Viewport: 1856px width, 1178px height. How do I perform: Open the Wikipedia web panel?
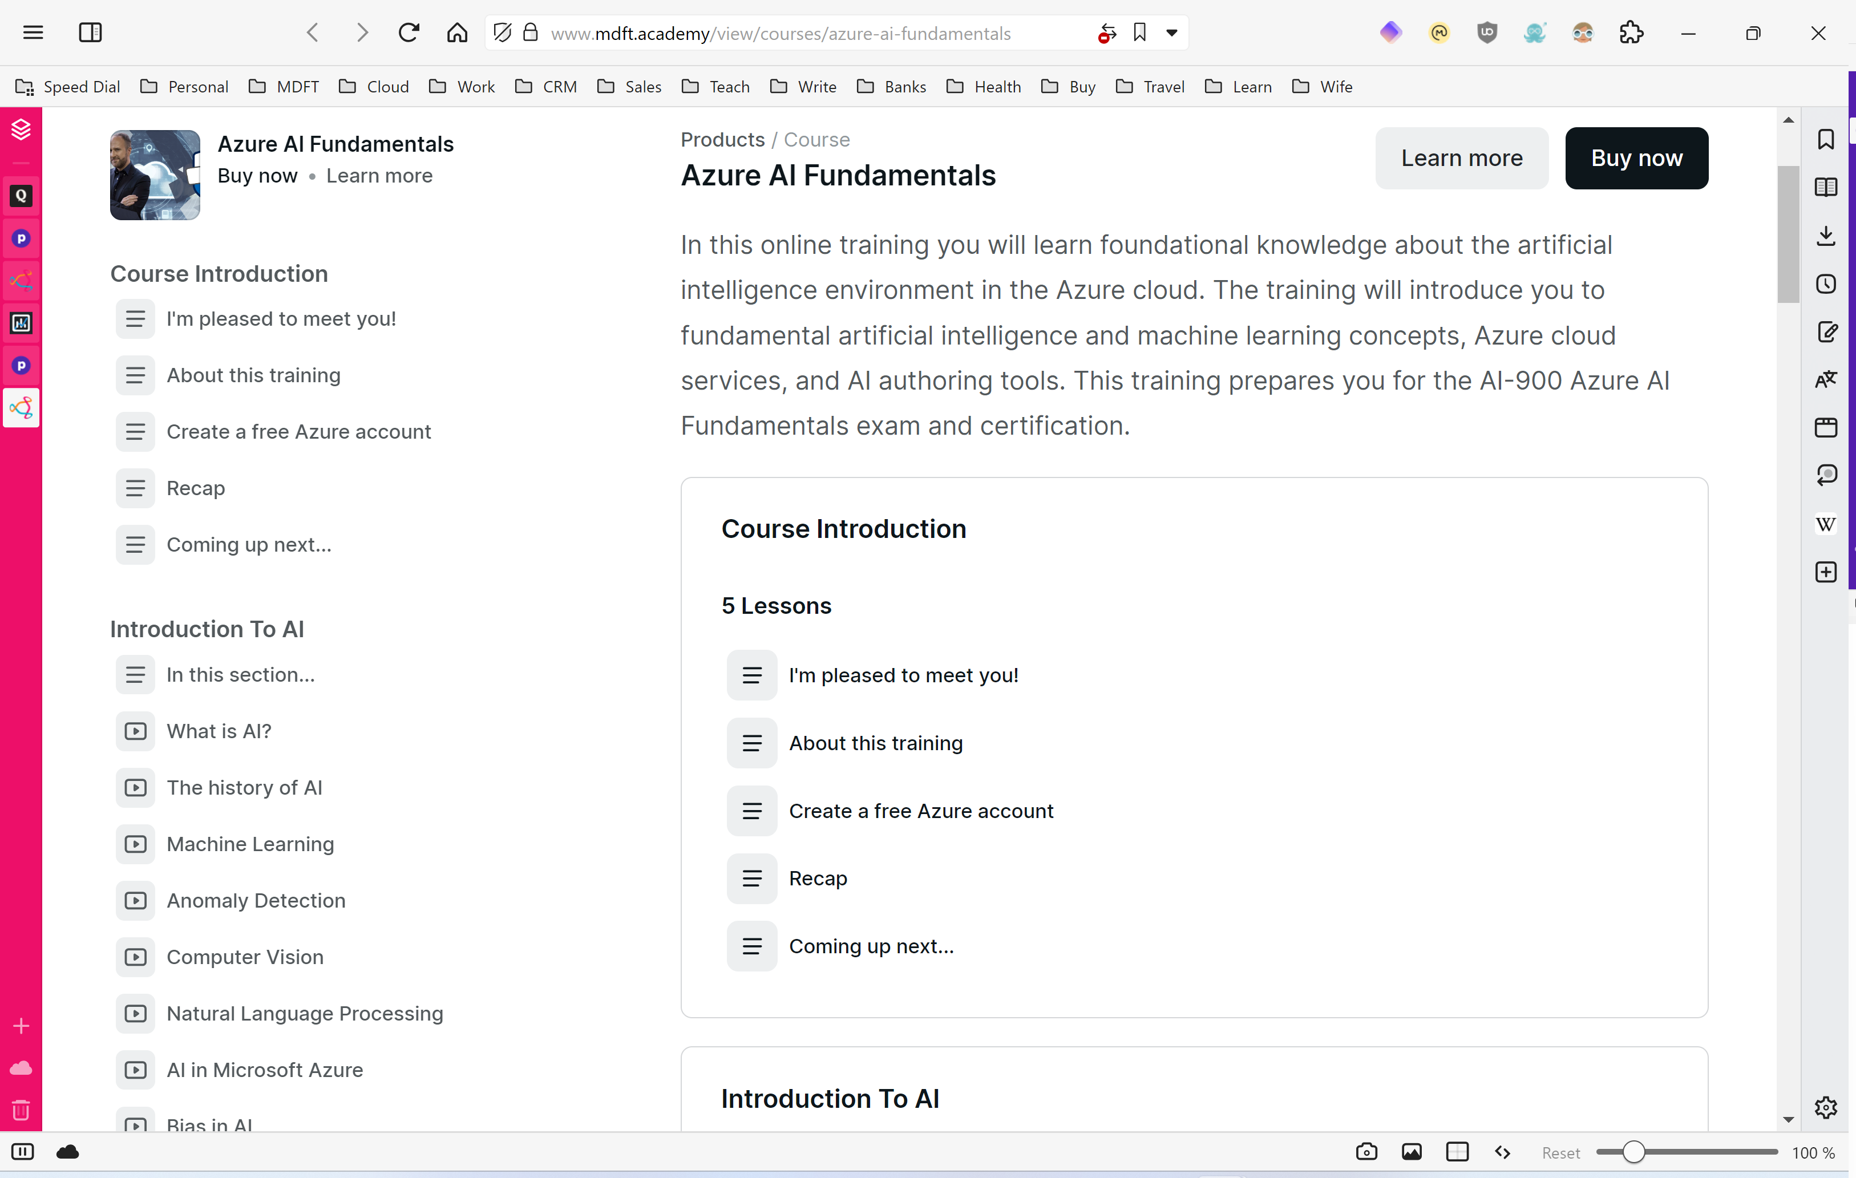click(1825, 524)
